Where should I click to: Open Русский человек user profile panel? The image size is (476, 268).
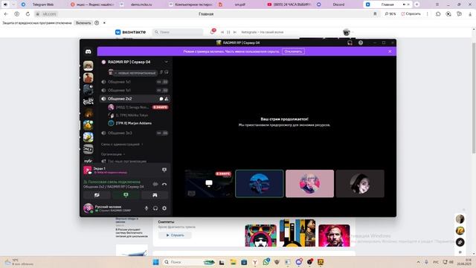(108, 208)
